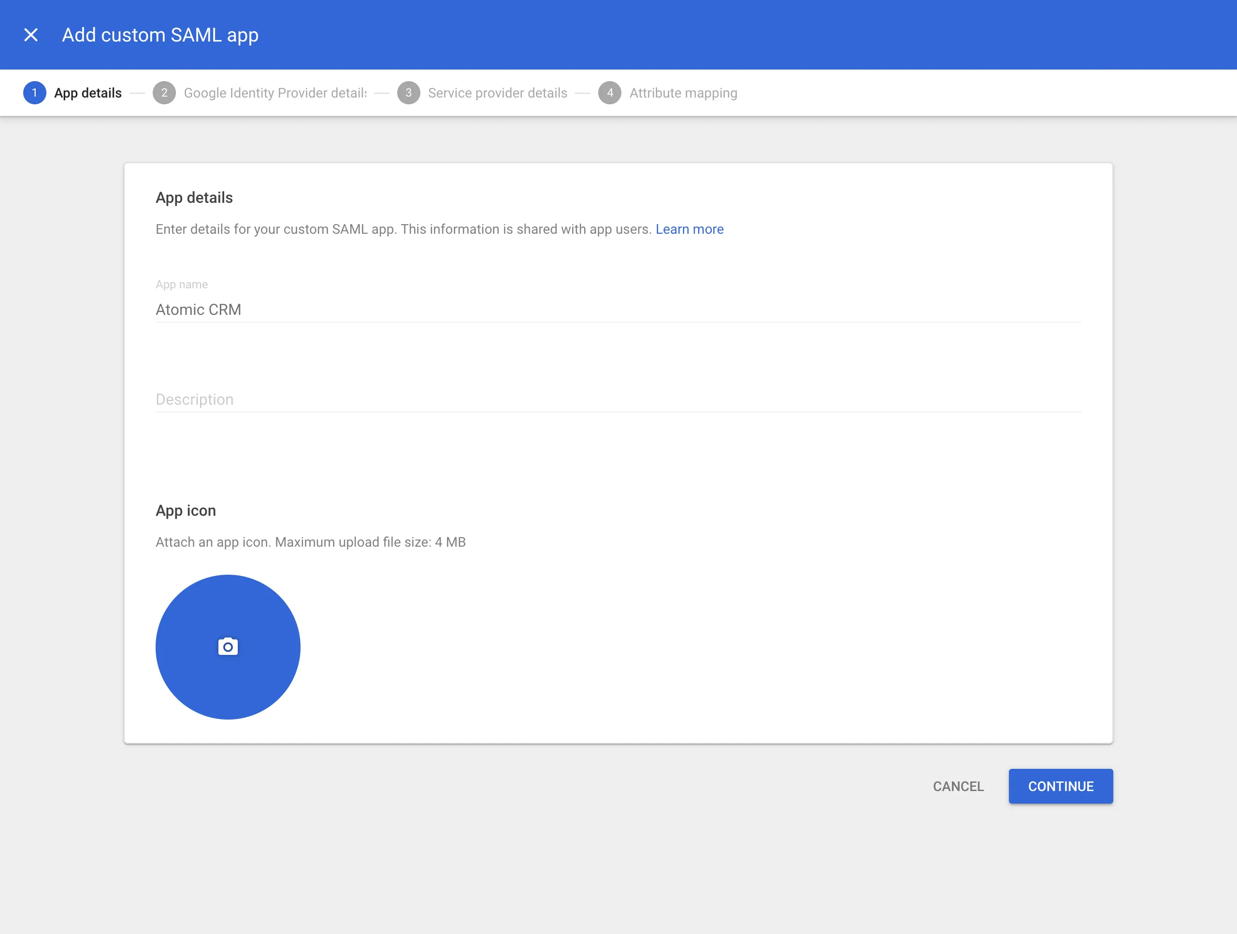Click the App icon section heading

pyautogui.click(x=186, y=511)
